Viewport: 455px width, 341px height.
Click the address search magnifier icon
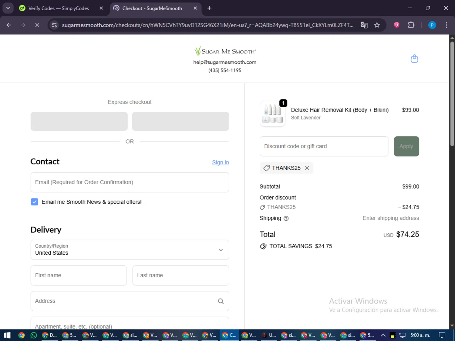point(221,301)
